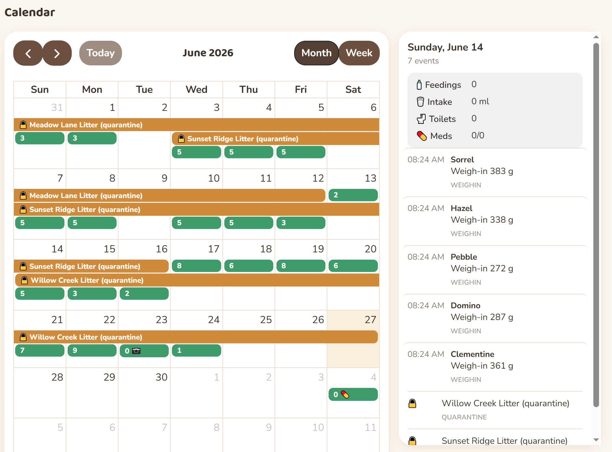
Task: Open green event chip '2' on June 16
Action: [x=144, y=294]
